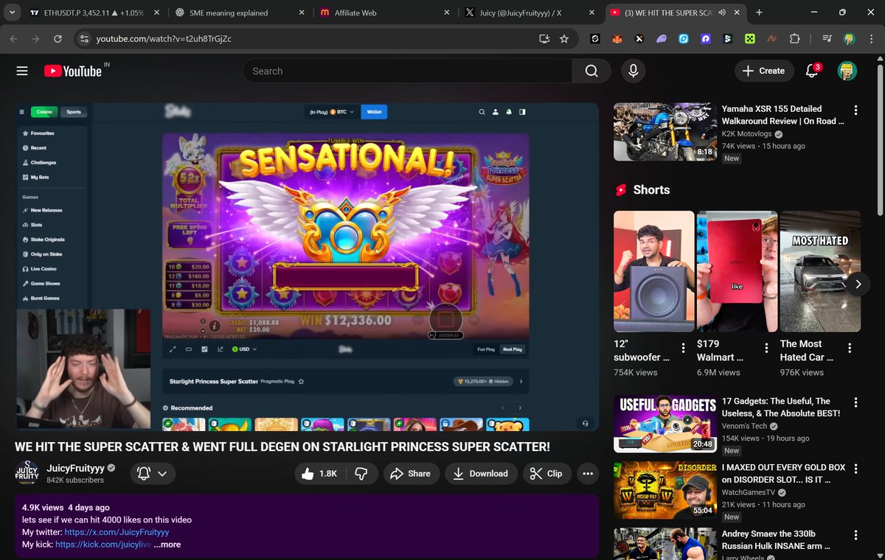This screenshot has width=885, height=560.
Task: Open Chrome extensions puzzle icon
Action: click(x=794, y=38)
